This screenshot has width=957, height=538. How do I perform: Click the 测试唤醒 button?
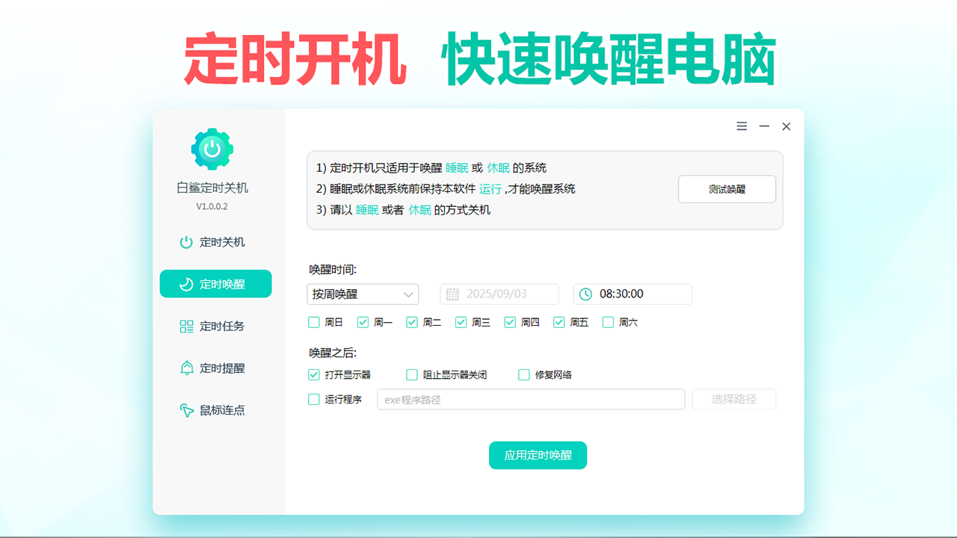(x=727, y=189)
